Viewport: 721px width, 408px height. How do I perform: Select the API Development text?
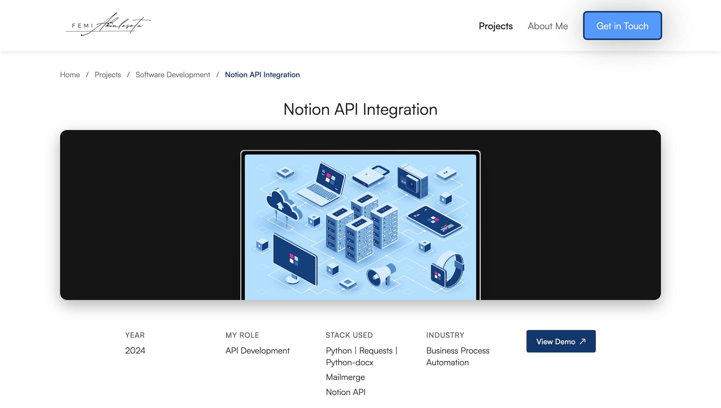coord(257,350)
